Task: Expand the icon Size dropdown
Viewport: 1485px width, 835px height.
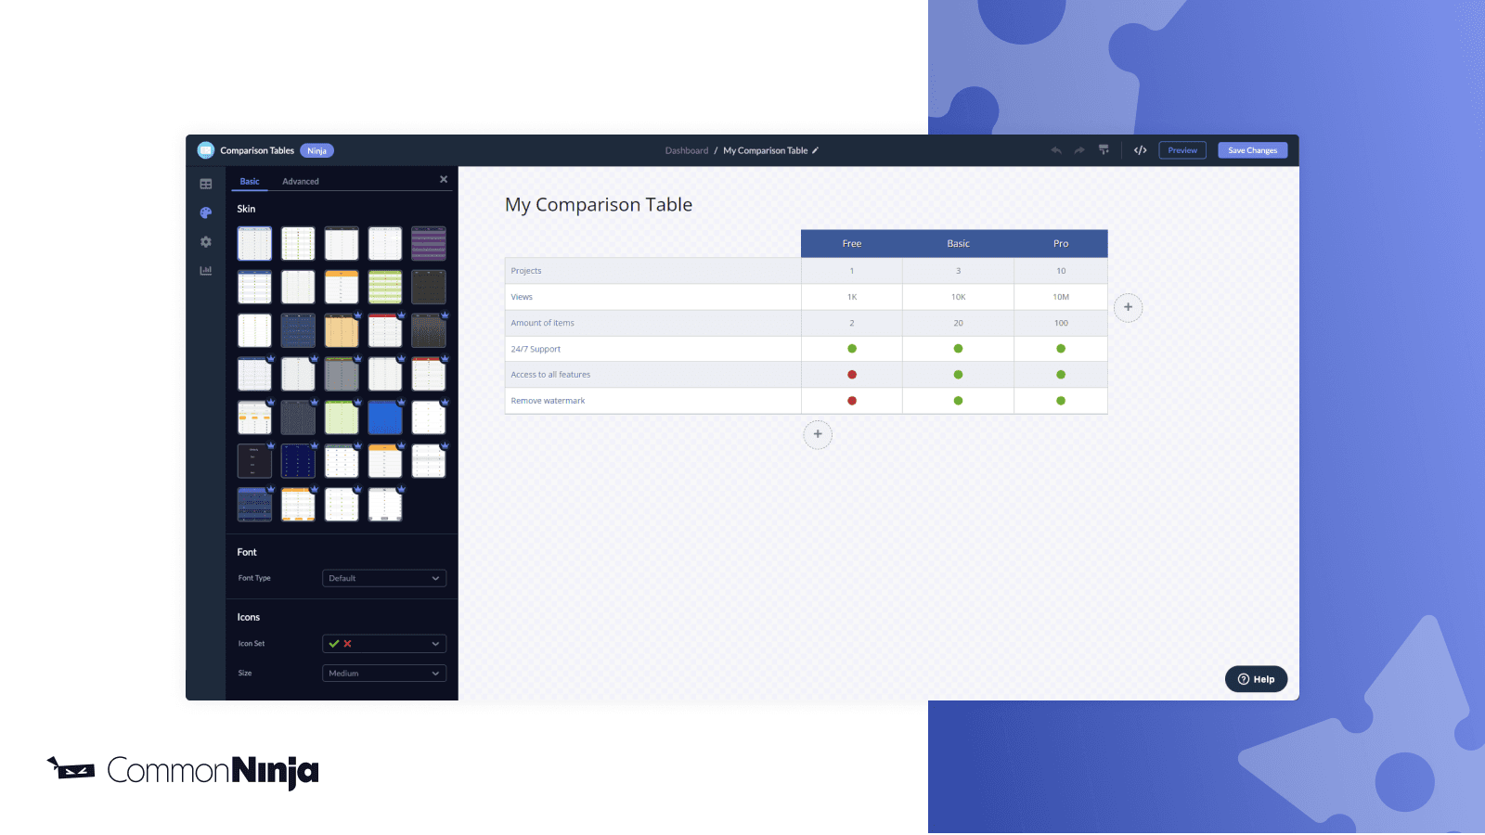Action: coord(384,674)
